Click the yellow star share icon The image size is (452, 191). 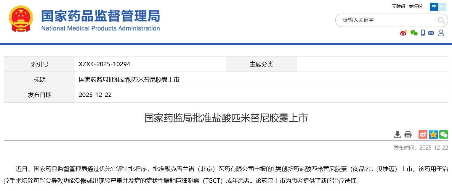point(433,135)
